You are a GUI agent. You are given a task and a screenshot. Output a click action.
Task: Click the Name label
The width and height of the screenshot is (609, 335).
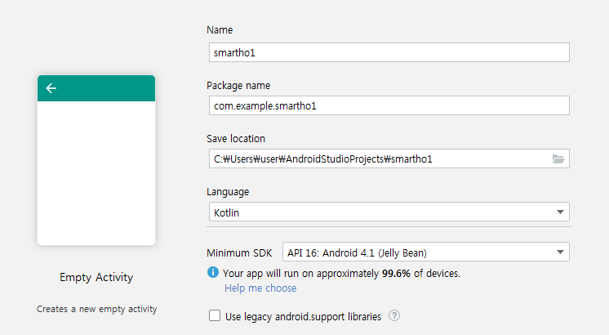coord(220,30)
